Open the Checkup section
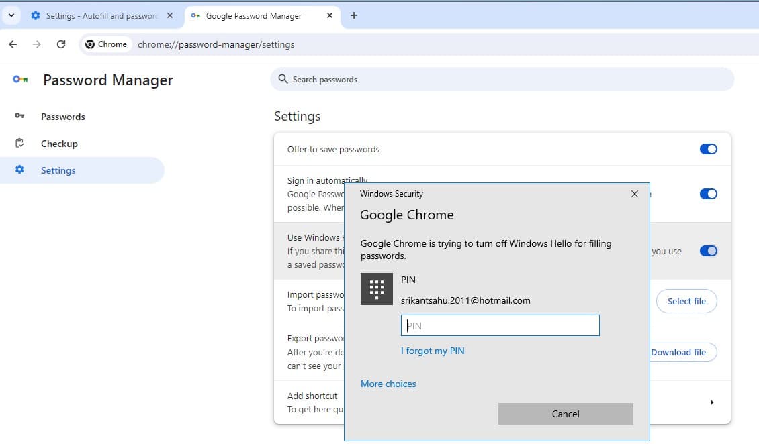This screenshot has height=444, width=759. click(x=60, y=143)
